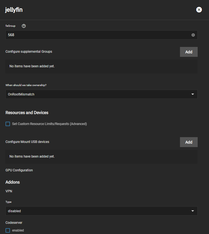Click the Resources and Devices heading
Screen dimensions: 209x234
pos(27,113)
